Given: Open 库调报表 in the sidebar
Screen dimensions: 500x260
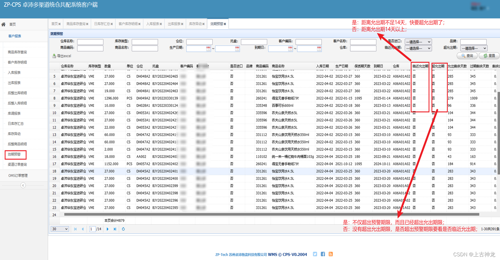Looking at the screenshot, I should tap(14, 114).
